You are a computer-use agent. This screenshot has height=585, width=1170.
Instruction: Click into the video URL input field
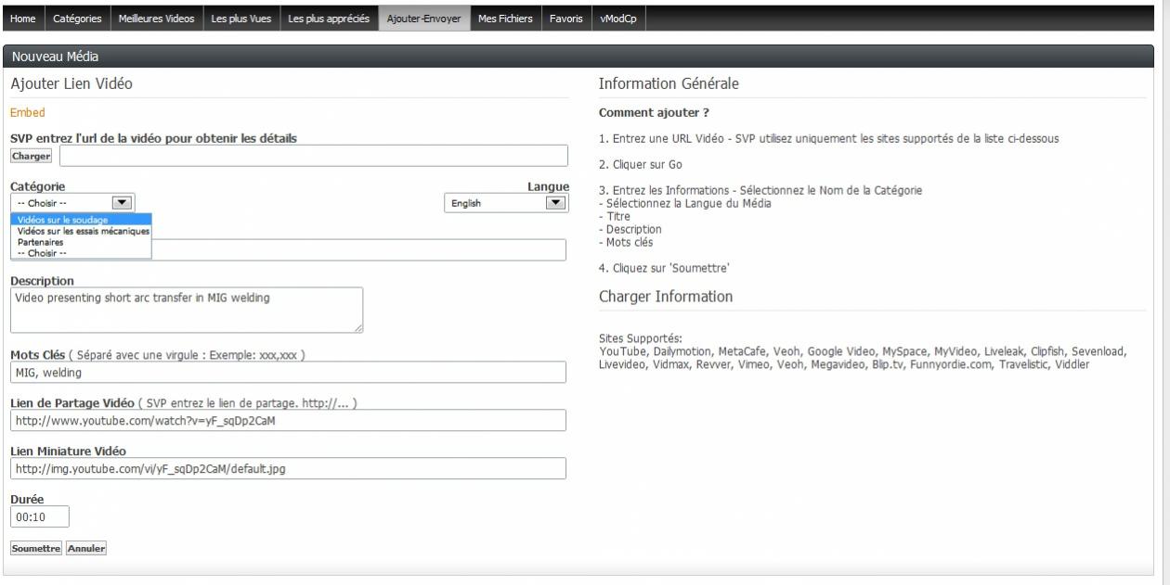[313, 156]
